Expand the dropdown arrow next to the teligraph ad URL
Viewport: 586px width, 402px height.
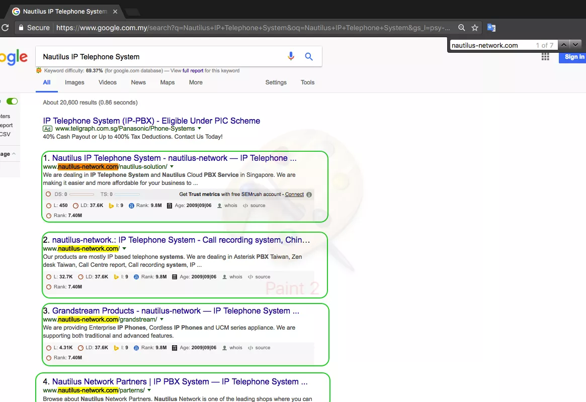(200, 129)
